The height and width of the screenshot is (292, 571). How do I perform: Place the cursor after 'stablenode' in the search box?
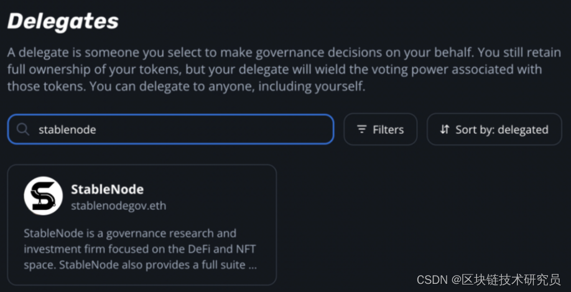pos(98,130)
